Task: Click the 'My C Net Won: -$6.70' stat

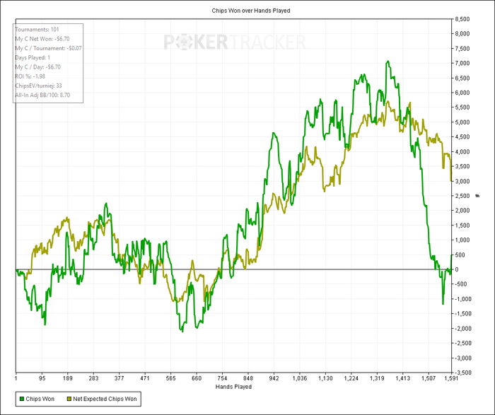Action: tap(42, 39)
